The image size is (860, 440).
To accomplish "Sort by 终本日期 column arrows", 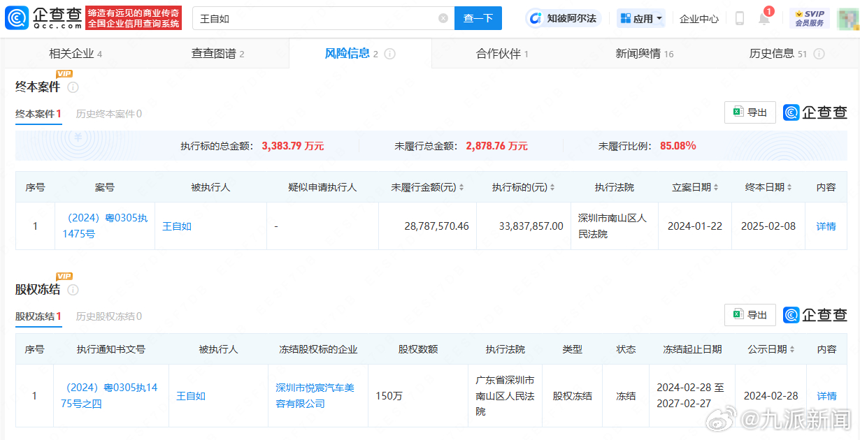I will [x=790, y=187].
